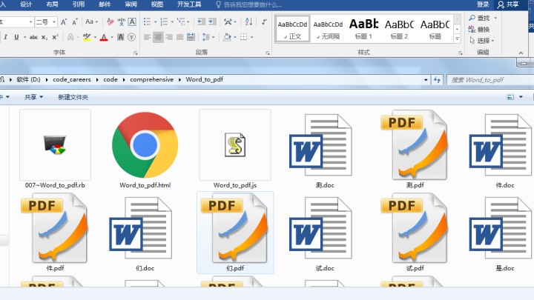Click the yellow text highlight color button
Image resolution: width=534 pixels, height=300 pixels.
coord(87,37)
